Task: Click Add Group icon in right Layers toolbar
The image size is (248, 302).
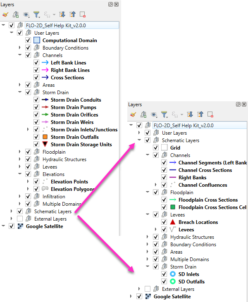Action: point(143,114)
